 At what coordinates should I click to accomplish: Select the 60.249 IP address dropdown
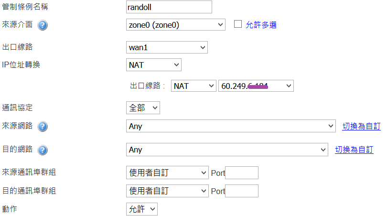[x=256, y=86]
